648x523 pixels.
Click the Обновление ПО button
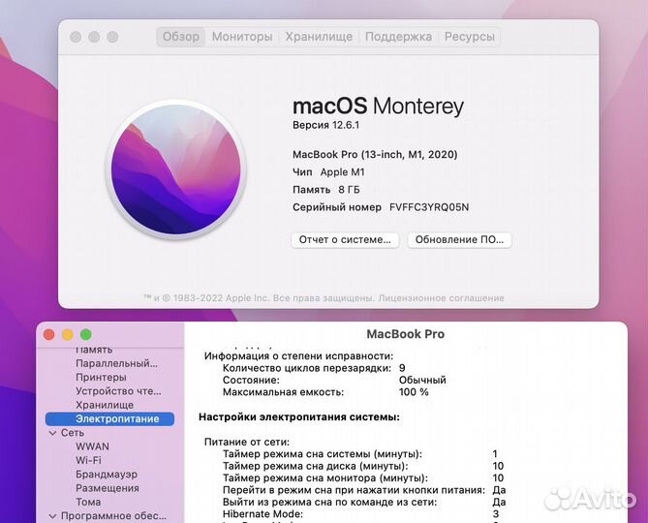tap(459, 240)
